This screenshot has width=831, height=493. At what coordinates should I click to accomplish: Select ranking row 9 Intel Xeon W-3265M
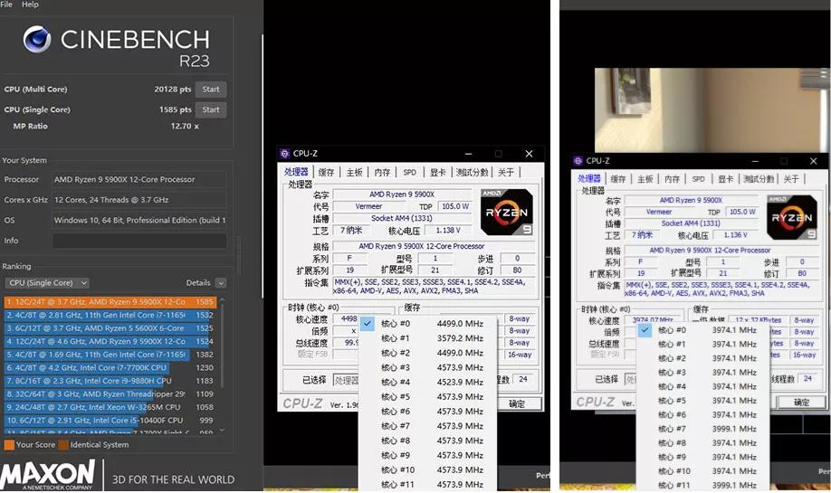[x=110, y=407]
